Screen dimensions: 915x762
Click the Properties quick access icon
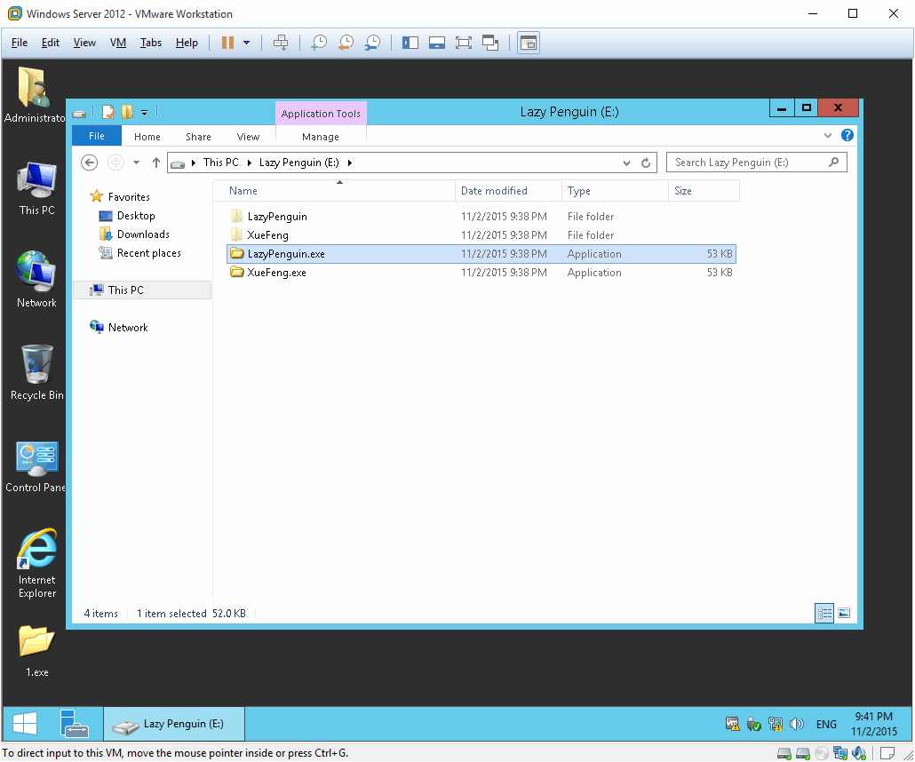pyautogui.click(x=108, y=112)
